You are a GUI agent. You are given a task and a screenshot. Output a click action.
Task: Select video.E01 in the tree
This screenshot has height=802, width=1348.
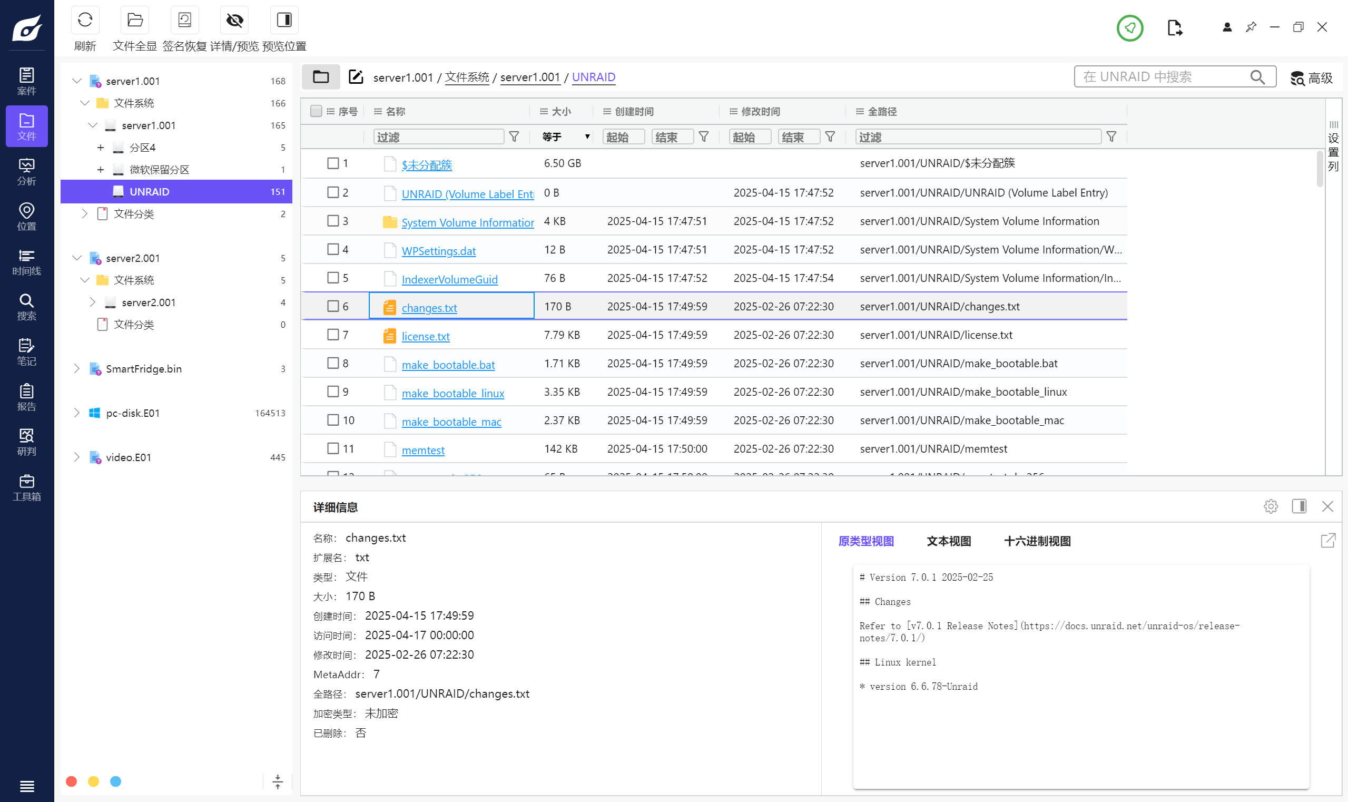click(128, 457)
